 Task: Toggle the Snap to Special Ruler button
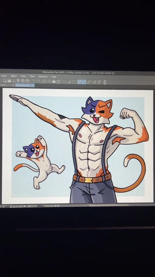[x=84, y=82]
